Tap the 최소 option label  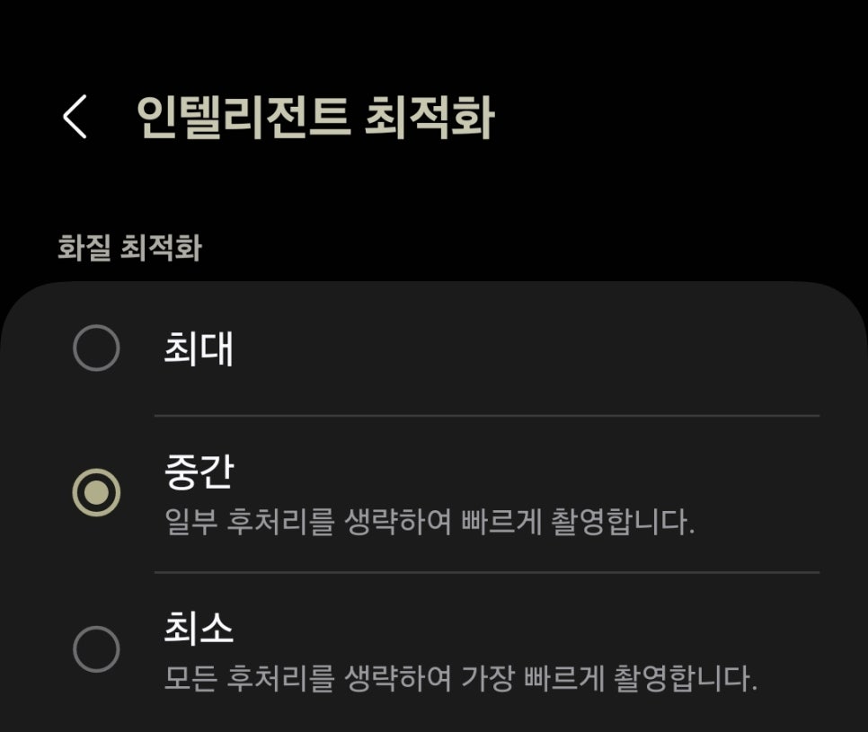point(199,629)
